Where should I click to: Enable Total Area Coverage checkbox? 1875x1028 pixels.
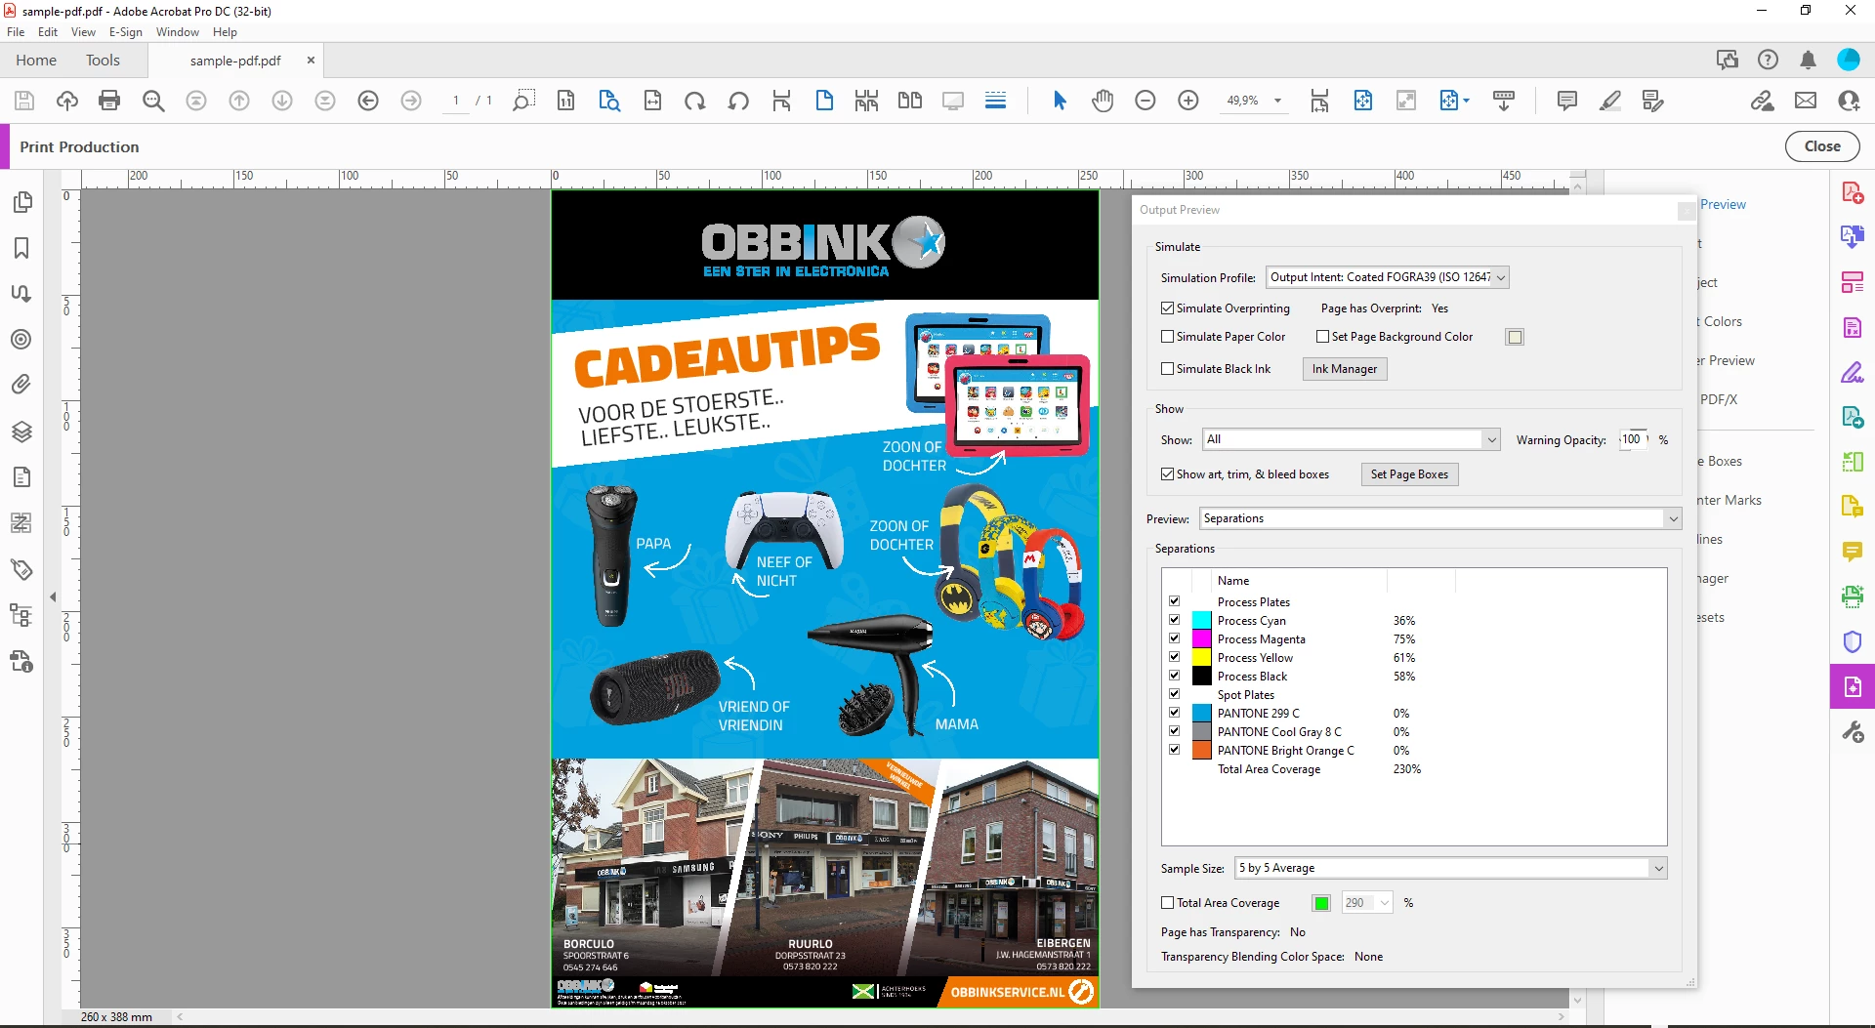pyautogui.click(x=1167, y=903)
